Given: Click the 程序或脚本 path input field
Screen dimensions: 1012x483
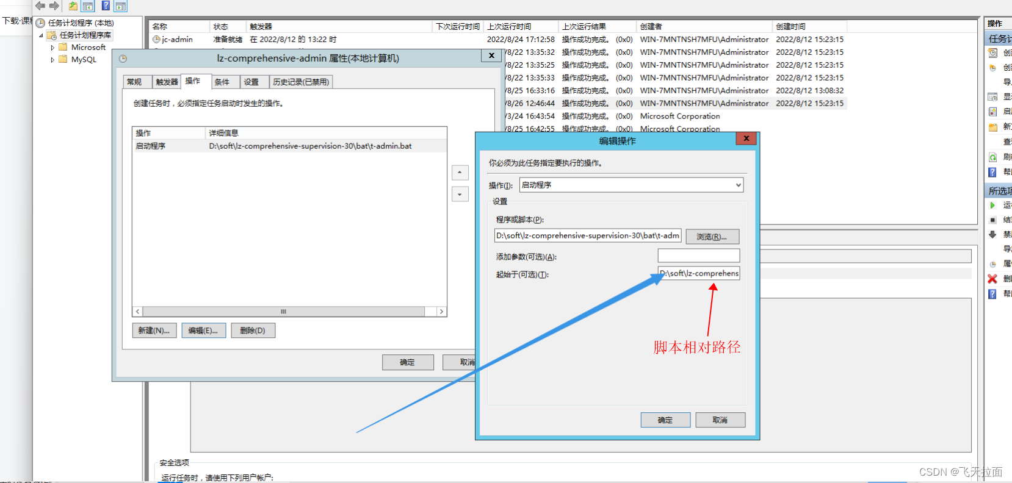Looking at the screenshot, I should pos(588,236).
